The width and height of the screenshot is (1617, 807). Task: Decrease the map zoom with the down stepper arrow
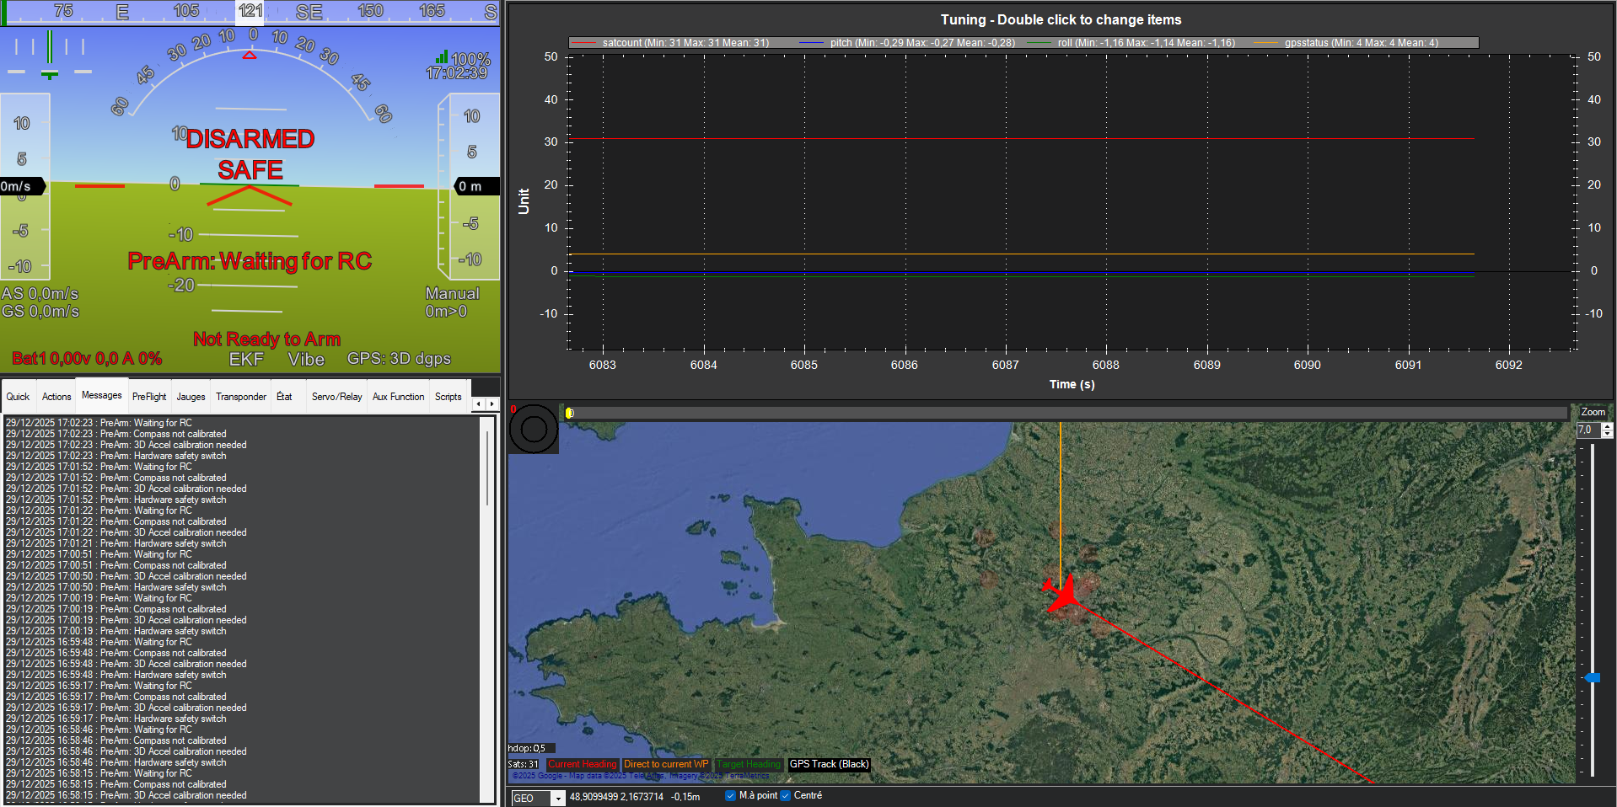1608,434
